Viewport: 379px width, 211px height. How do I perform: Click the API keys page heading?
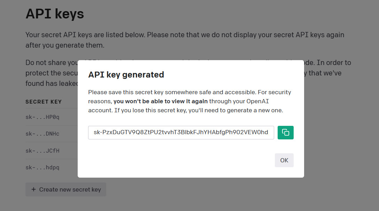click(x=55, y=14)
